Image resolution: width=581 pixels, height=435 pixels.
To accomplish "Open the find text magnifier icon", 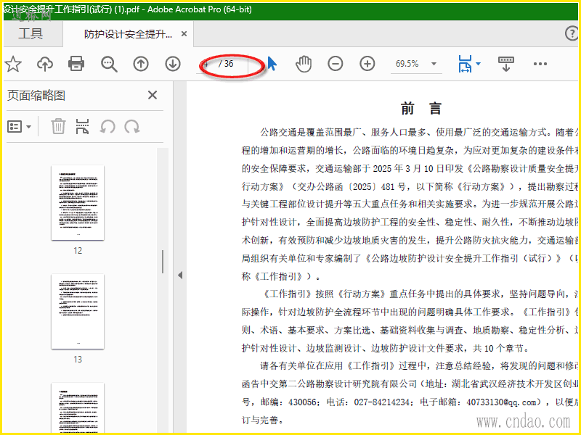I will pos(109,65).
